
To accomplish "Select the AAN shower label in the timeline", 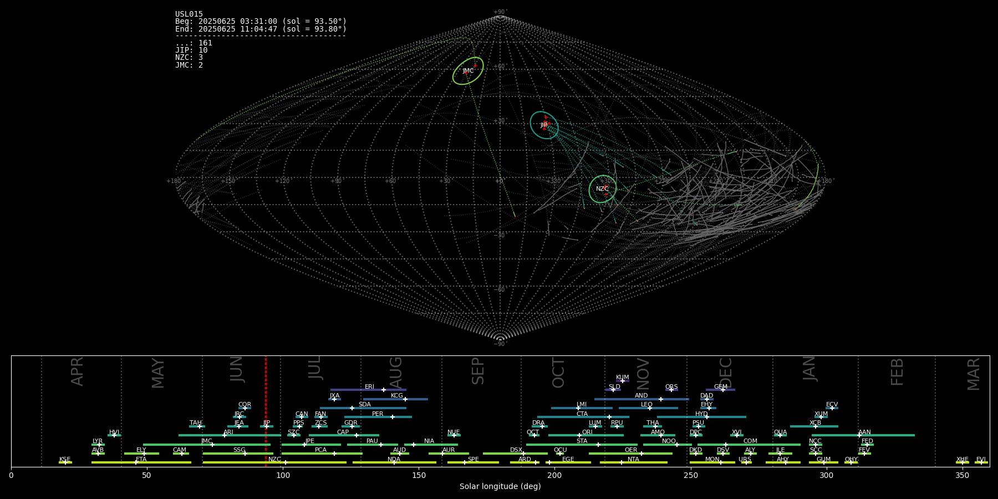I will (x=864, y=432).
